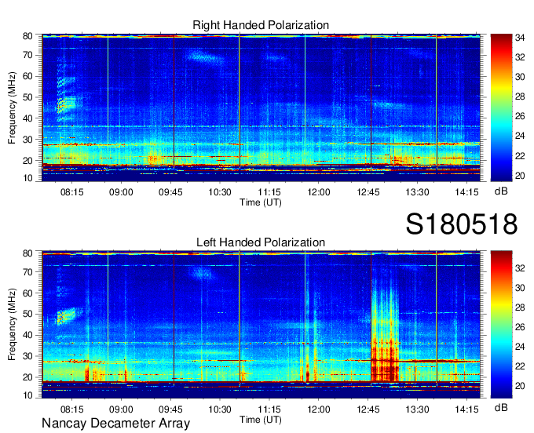Click the 09:45 tick under Left Handed plot
Image resolution: width=534 pixels, height=433 pixels.
[x=170, y=409]
